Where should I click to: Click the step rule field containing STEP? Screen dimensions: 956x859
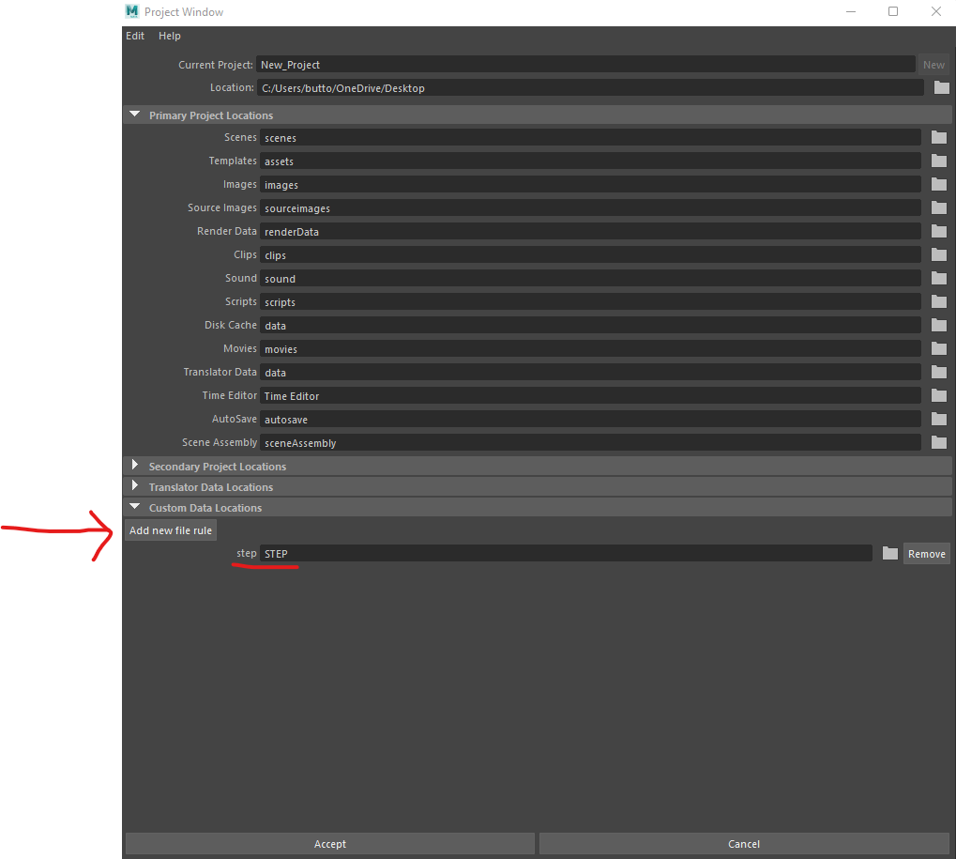pyautogui.click(x=566, y=553)
